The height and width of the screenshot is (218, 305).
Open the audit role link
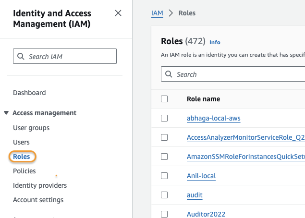pos(195,195)
